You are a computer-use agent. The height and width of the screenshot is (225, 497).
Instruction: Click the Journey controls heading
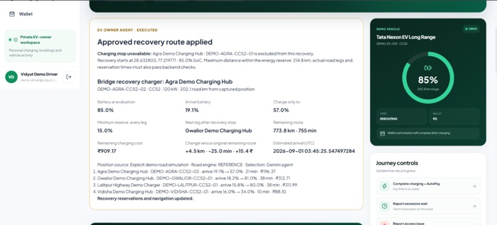(x=397, y=163)
